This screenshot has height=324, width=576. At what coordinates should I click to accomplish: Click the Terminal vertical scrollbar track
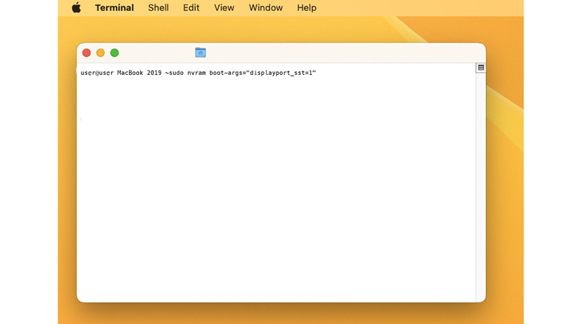click(x=481, y=187)
